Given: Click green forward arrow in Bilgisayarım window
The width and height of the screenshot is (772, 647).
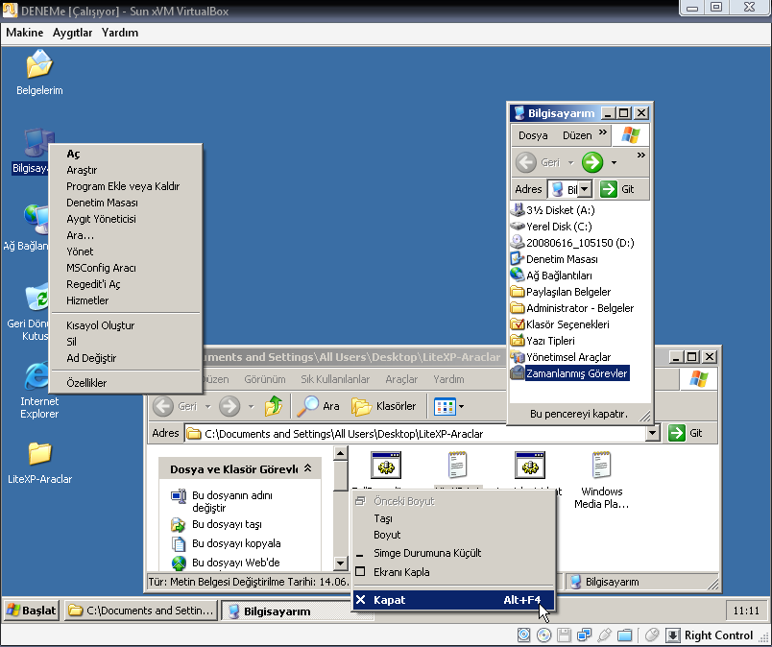Looking at the screenshot, I should pyautogui.click(x=592, y=162).
